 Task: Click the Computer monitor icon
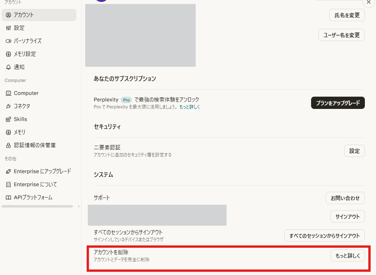coord(8,93)
